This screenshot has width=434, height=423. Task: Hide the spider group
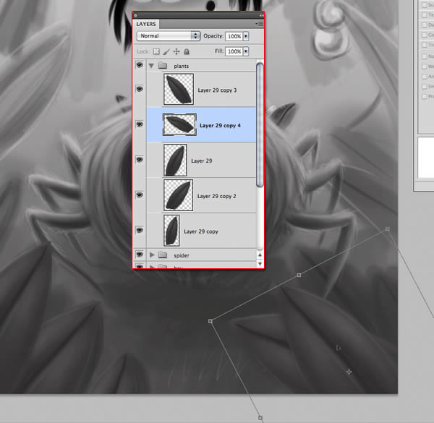click(140, 255)
